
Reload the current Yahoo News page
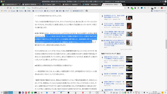click(x=8, y=8)
